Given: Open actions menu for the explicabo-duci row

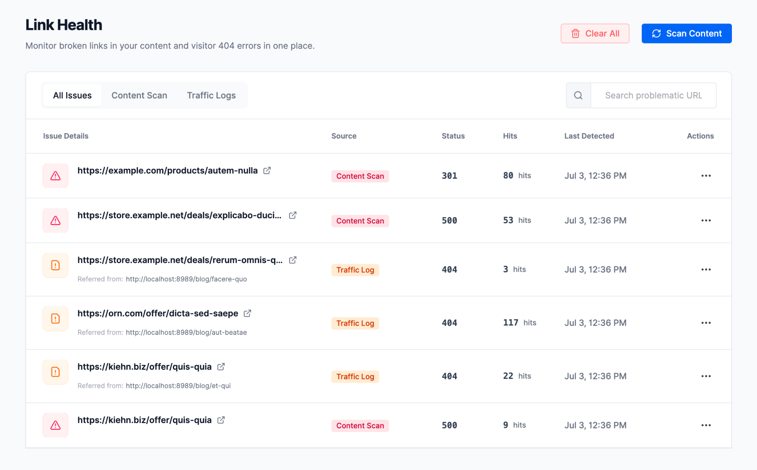Looking at the screenshot, I should click(x=706, y=220).
